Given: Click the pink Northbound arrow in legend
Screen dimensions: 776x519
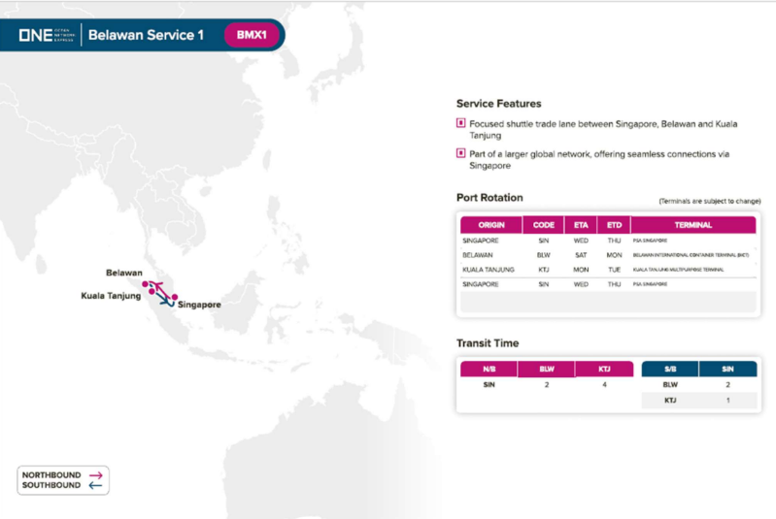Looking at the screenshot, I should [x=95, y=475].
